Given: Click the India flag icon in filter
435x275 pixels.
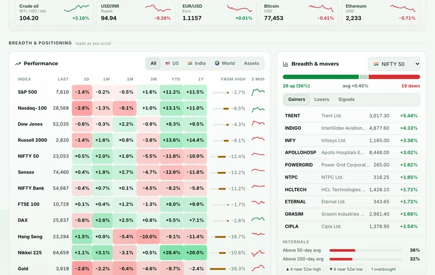Looking at the screenshot, I should [190, 63].
